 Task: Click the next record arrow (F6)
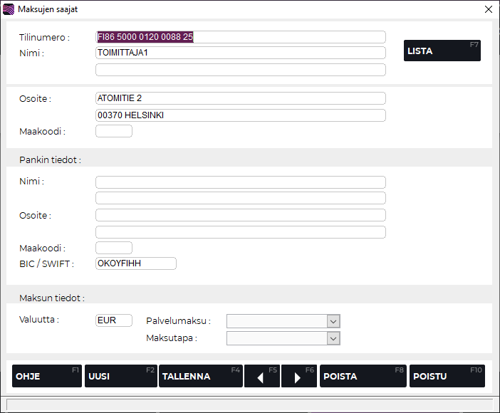298,376
